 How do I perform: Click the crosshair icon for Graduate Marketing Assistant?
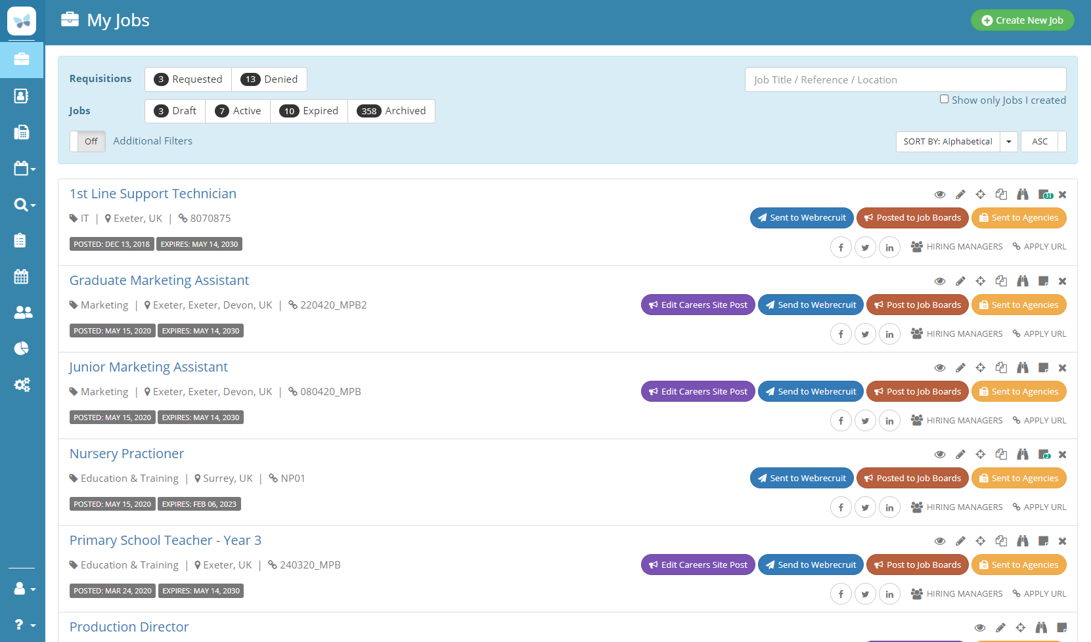981,281
